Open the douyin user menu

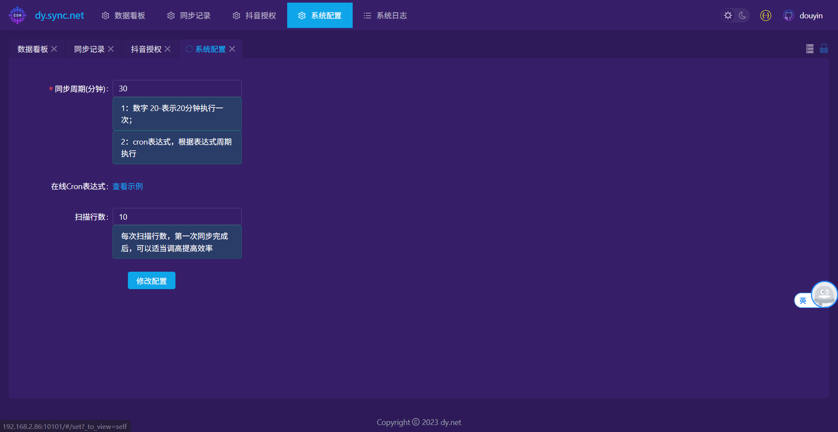[811, 16]
